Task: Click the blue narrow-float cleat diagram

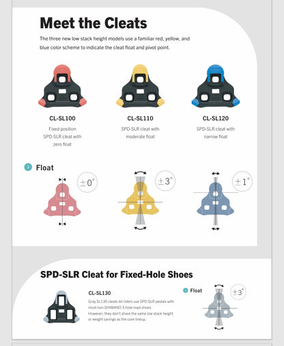Action: click(x=216, y=200)
